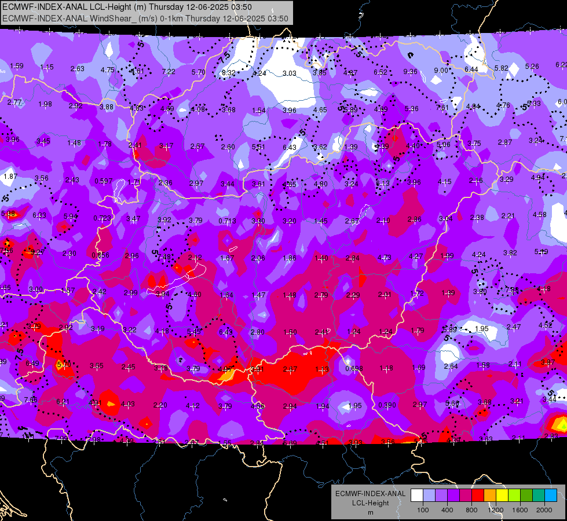Image resolution: width=567 pixels, height=521 pixels.
Task: Click the grid value 5.06
Action: [x=443, y=145]
